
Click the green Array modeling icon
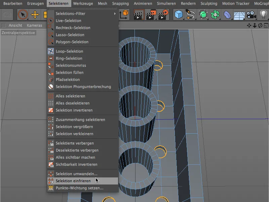pyautogui.click(x=215, y=14)
